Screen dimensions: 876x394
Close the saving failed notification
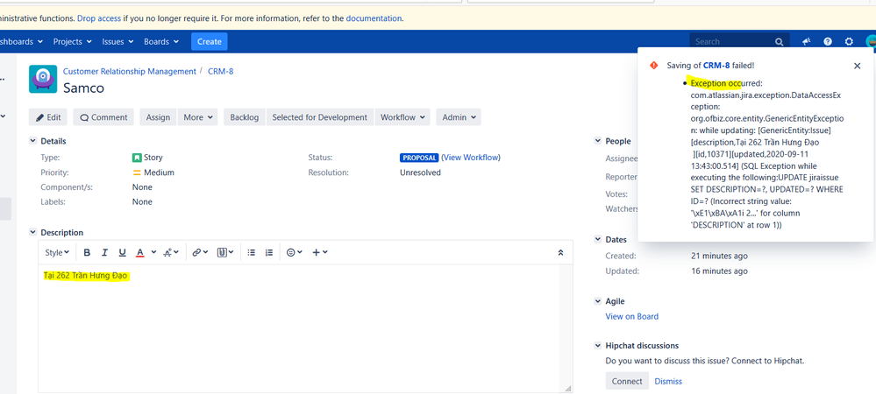[857, 66]
